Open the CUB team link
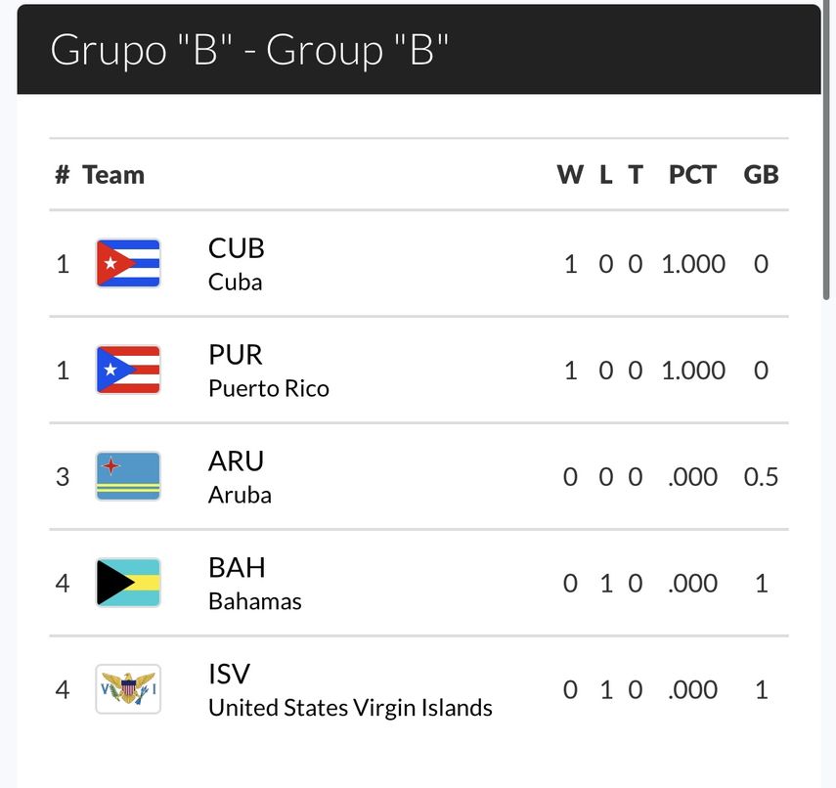Image resolution: width=836 pixels, height=788 pixels. pyautogui.click(x=237, y=248)
